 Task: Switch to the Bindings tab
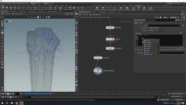point(140,23)
